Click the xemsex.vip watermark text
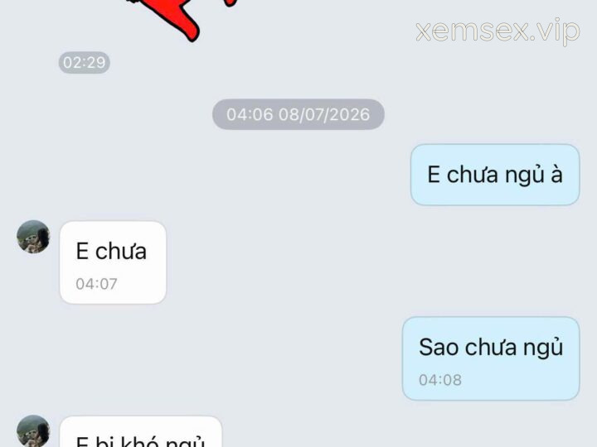597x447 pixels. point(498,31)
